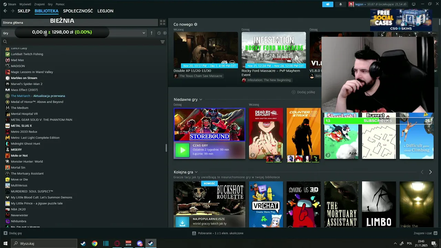Click Dodaj grę at bottom left
Viewport: 441px width, 248px height.
[x=13, y=233]
